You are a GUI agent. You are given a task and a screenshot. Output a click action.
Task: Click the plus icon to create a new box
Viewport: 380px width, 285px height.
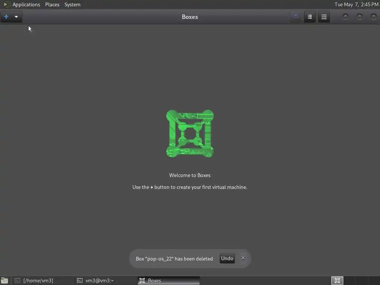pos(6,17)
